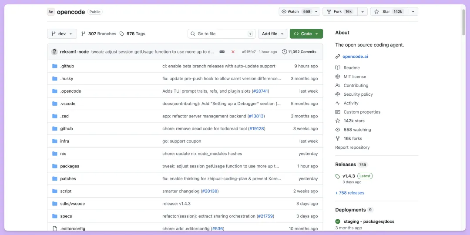The width and height of the screenshot is (470, 235).
Task: Open the Add file dropdown
Action: tap(272, 34)
